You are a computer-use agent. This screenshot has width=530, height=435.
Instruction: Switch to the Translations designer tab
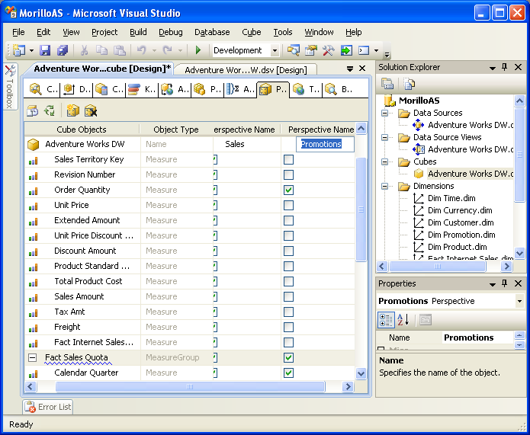306,89
